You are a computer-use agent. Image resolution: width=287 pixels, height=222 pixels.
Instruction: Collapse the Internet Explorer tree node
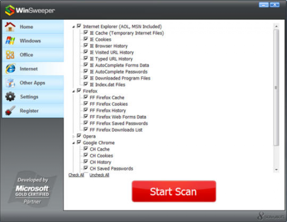click(73, 27)
